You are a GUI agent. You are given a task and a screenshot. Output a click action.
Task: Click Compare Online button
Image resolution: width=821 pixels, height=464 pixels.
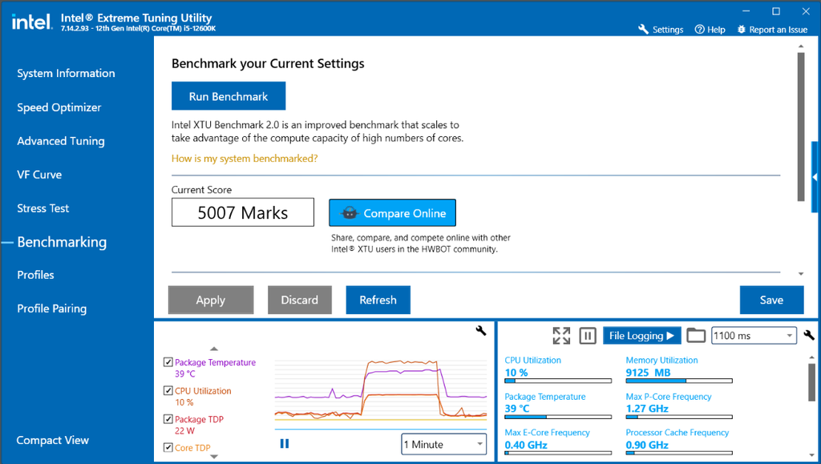(x=392, y=213)
